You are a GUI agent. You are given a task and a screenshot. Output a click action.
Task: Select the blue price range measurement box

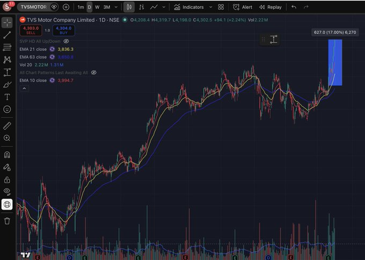(x=335, y=62)
